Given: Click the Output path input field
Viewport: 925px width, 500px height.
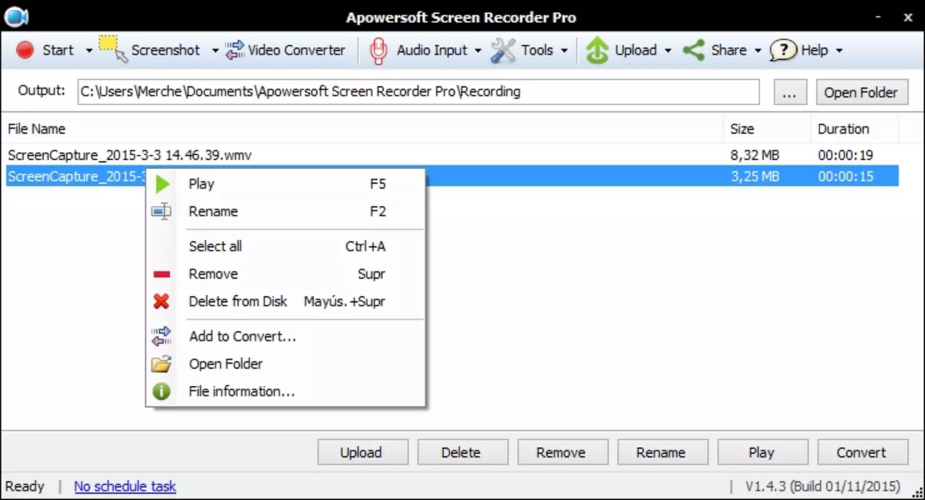Looking at the screenshot, I should coord(419,92).
